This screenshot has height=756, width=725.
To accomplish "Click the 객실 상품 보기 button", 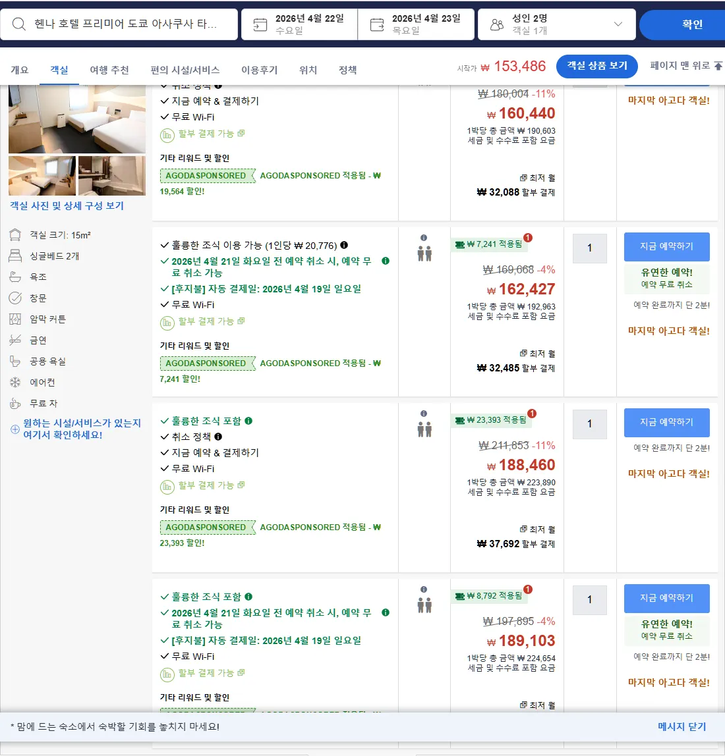I will tap(596, 66).
